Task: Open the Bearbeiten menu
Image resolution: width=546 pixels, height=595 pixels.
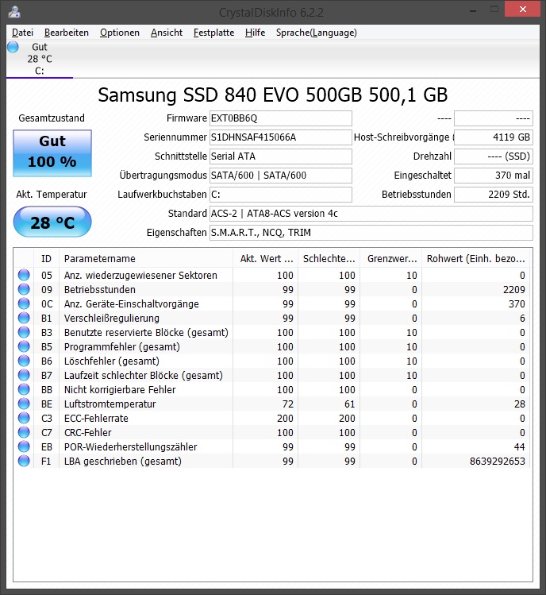Action: click(x=67, y=33)
